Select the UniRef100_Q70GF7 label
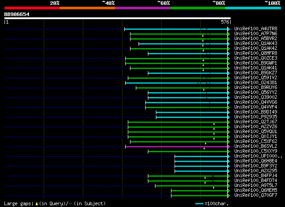Screen dimensions: 285x207 [256, 195]
